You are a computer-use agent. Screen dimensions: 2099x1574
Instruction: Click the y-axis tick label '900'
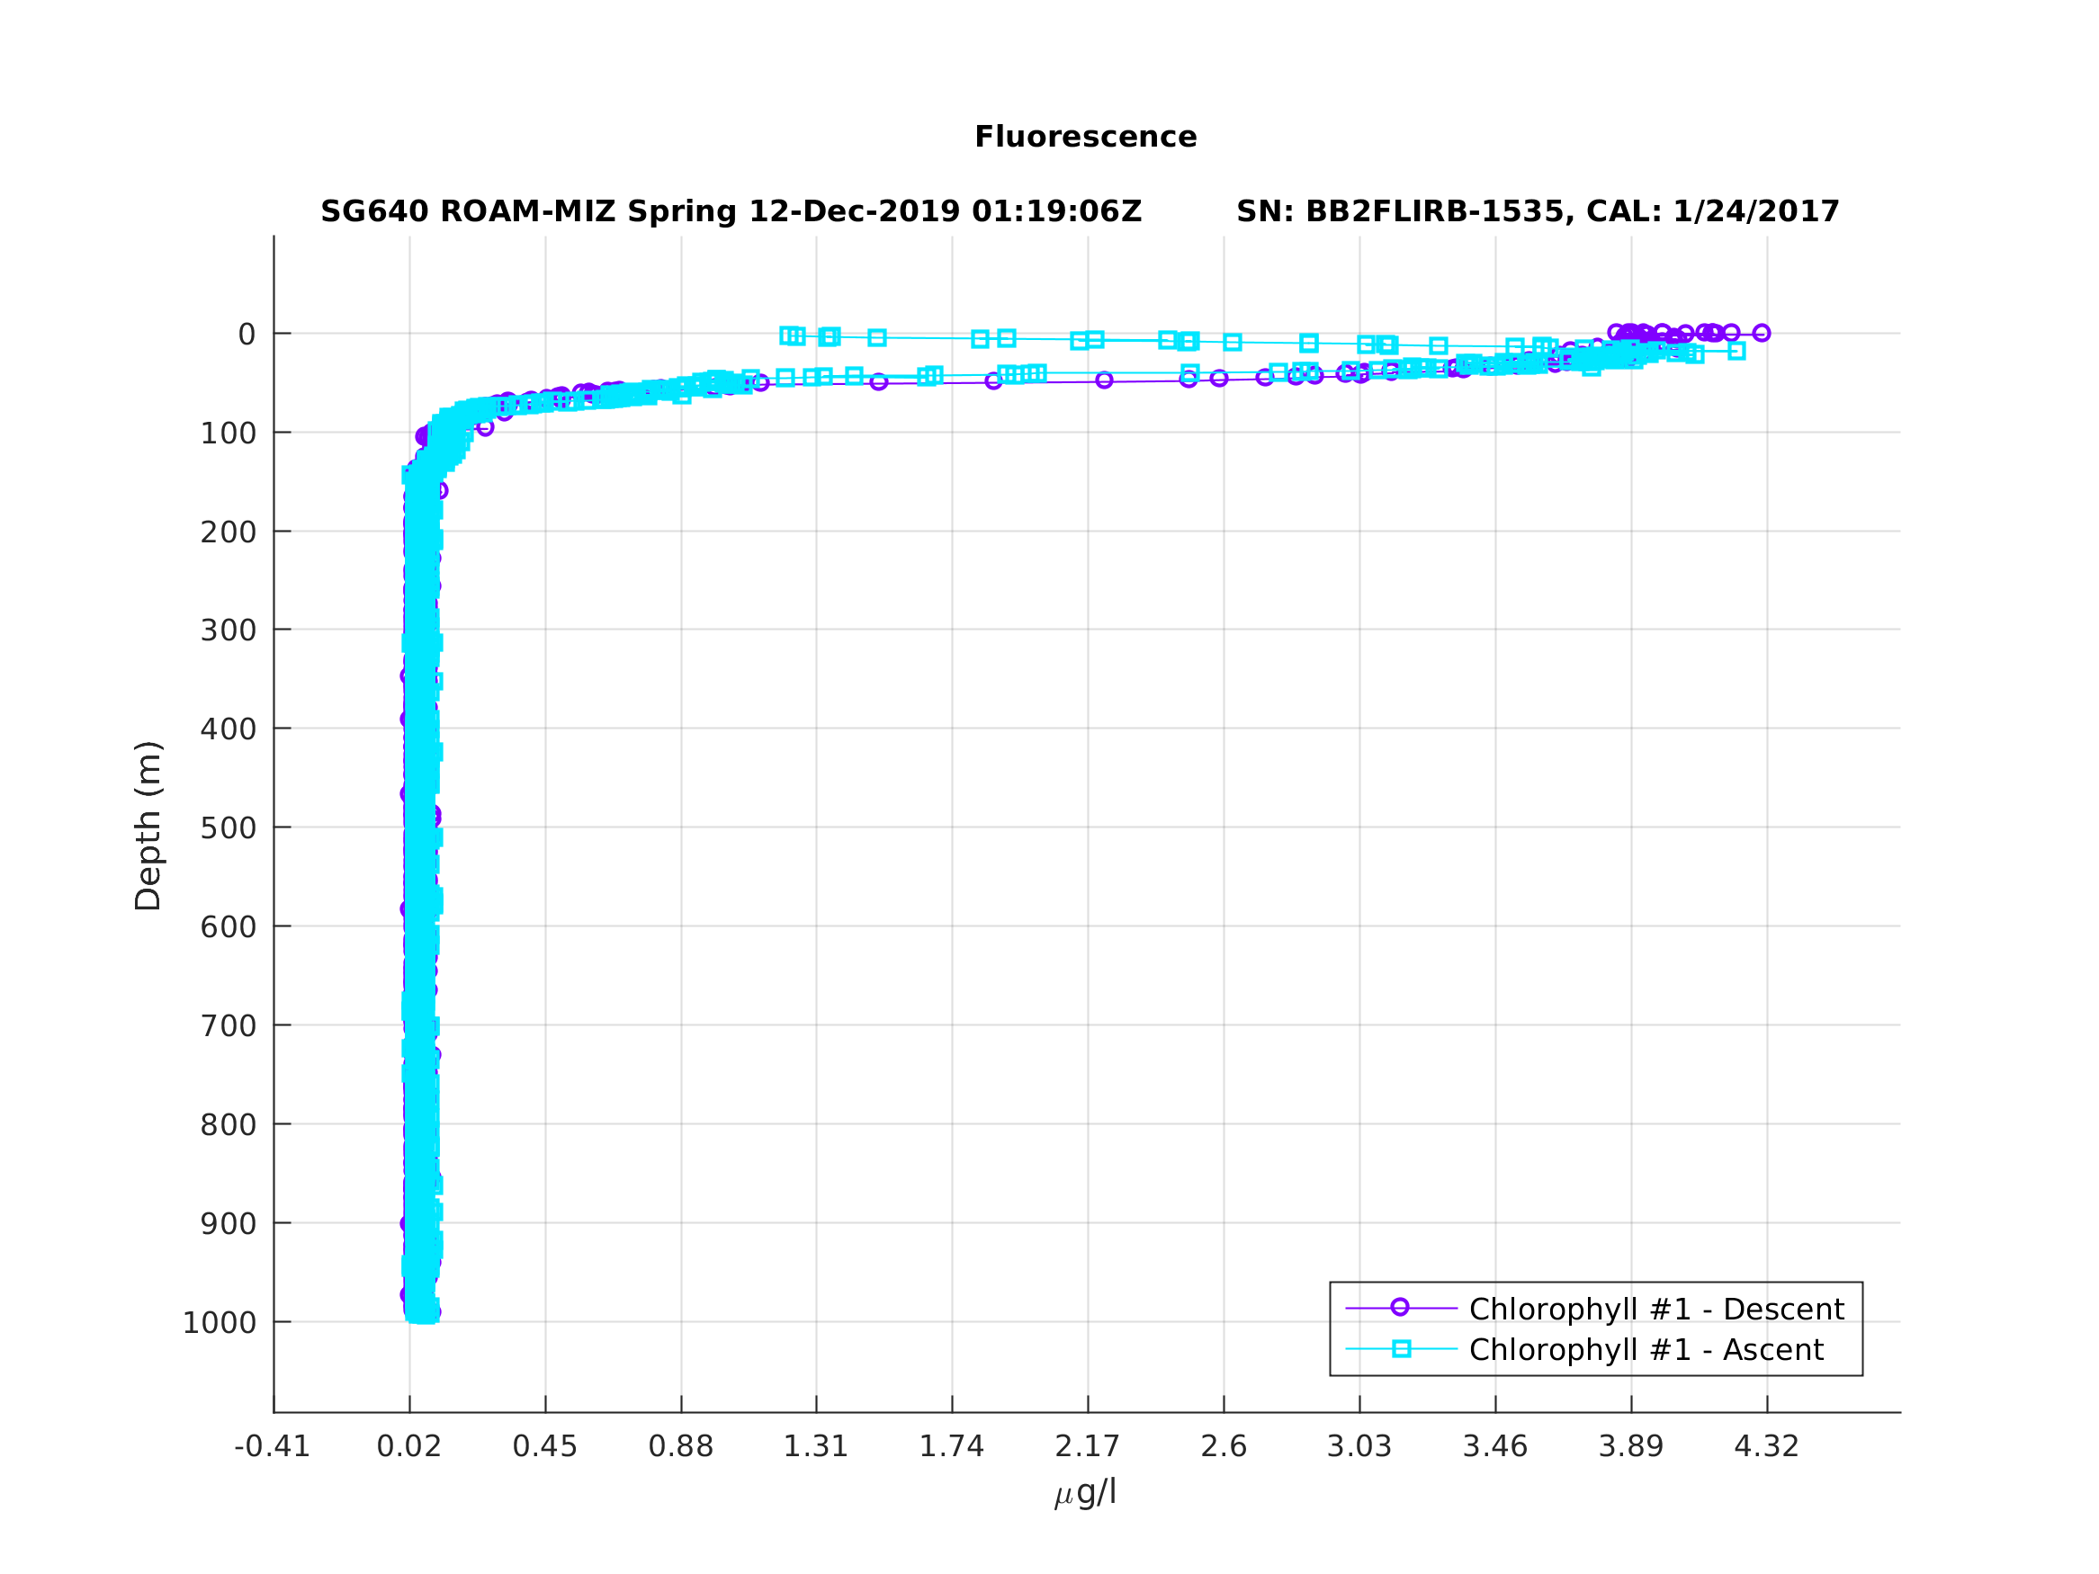[228, 1224]
